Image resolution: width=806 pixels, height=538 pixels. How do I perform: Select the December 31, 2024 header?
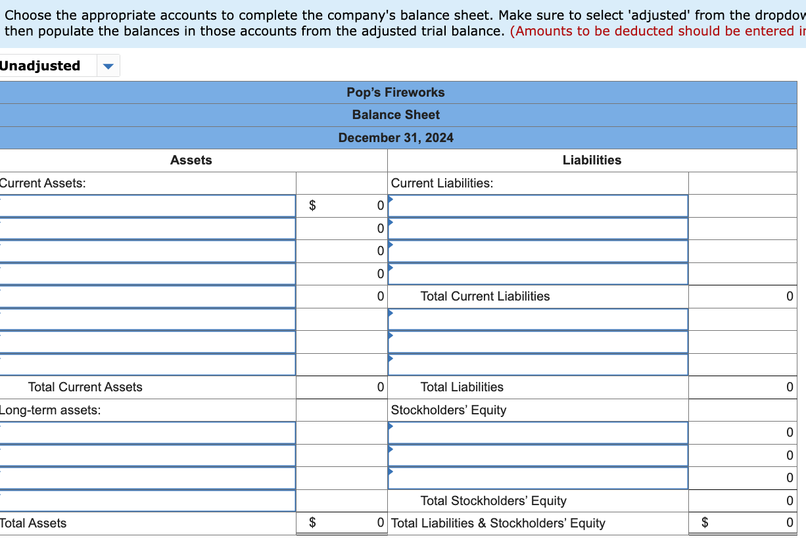396,137
